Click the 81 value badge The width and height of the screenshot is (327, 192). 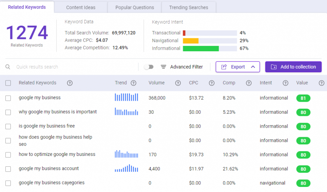pyautogui.click(x=303, y=98)
